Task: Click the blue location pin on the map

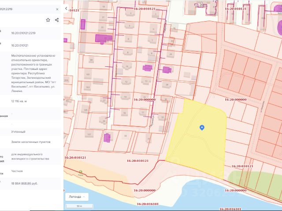Action: pyautogui.click(x=202, y=127)
